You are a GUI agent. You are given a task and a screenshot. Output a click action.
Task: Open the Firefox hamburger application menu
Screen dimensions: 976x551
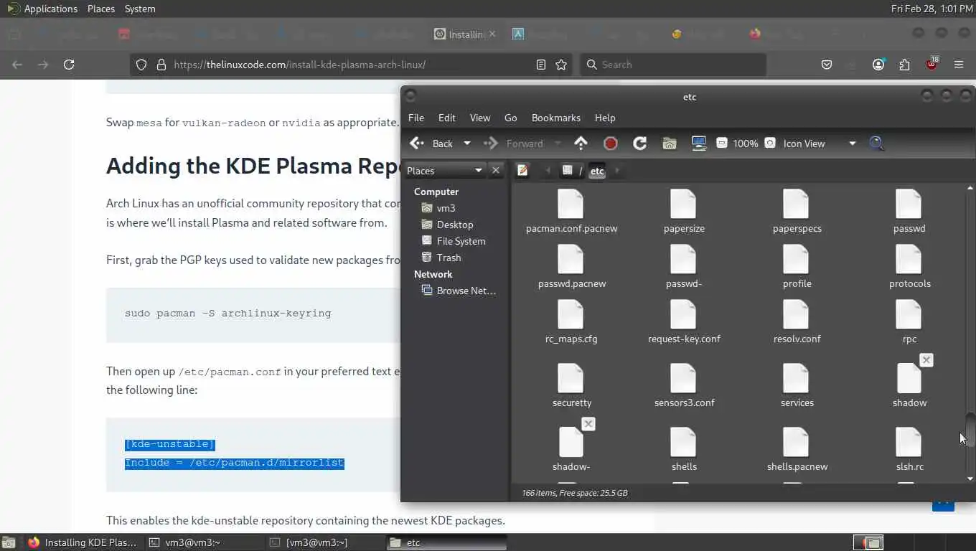point(959,65)
